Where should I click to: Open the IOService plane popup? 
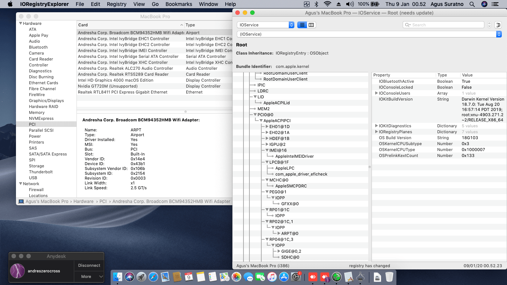pyautogui.click(x=265, y=25)
